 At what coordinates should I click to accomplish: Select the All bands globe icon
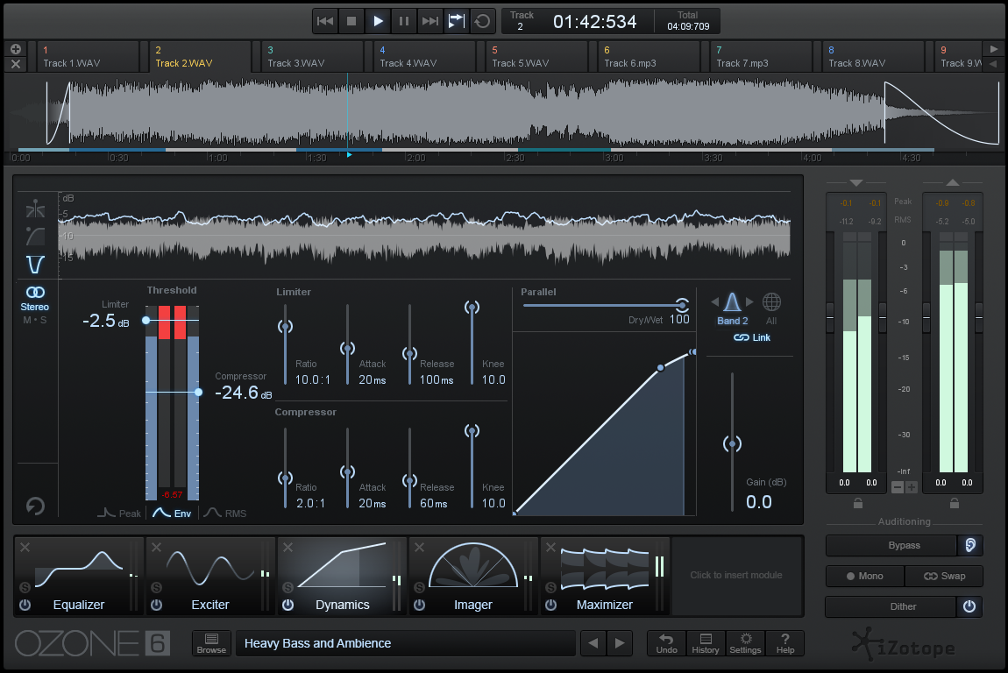tap(771, 303)
